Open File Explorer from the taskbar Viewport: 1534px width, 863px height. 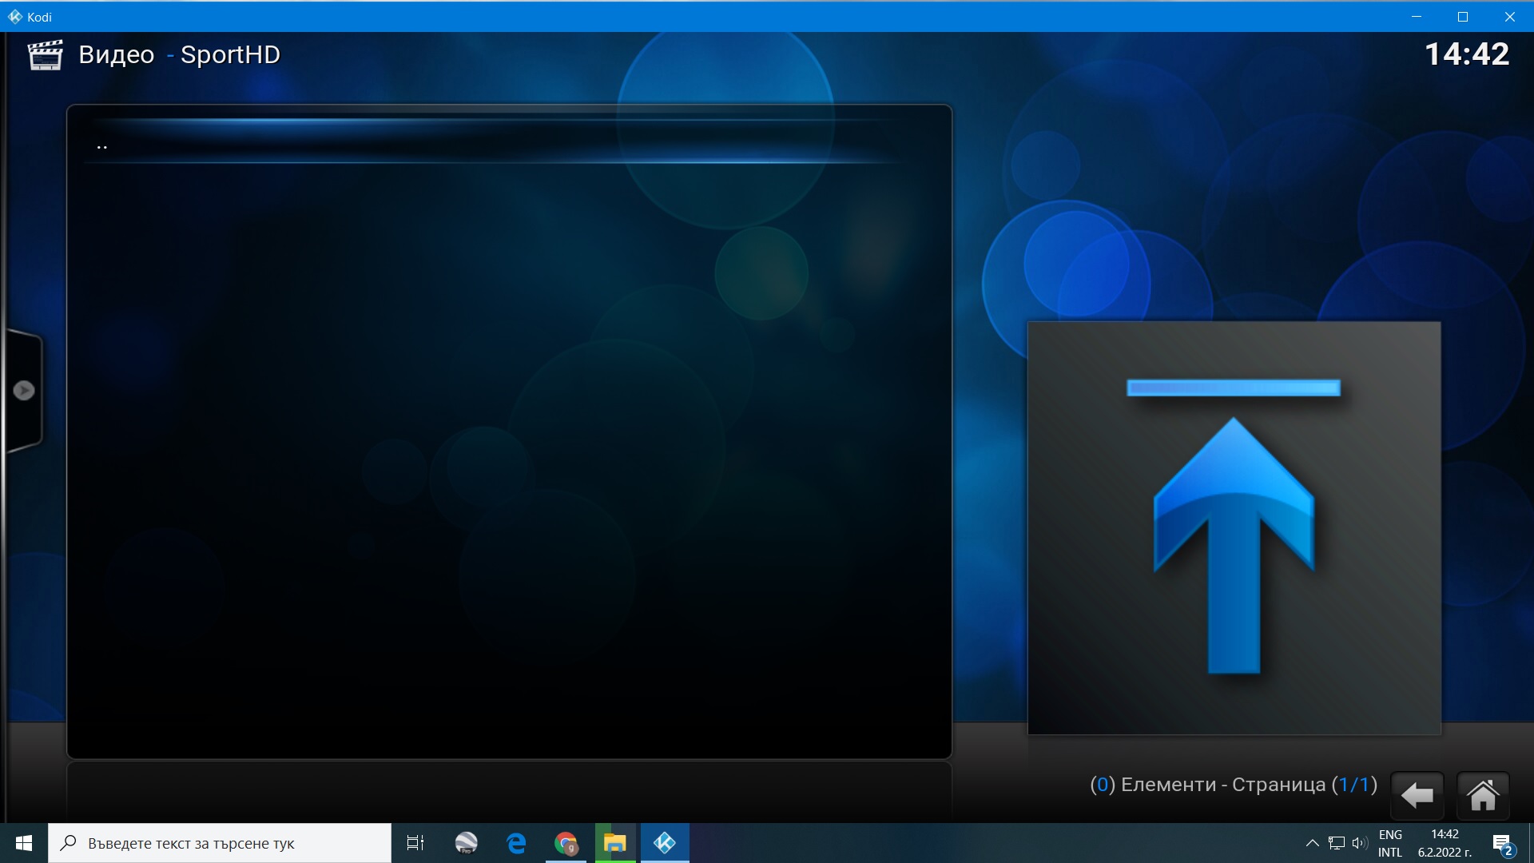point(615,843)
